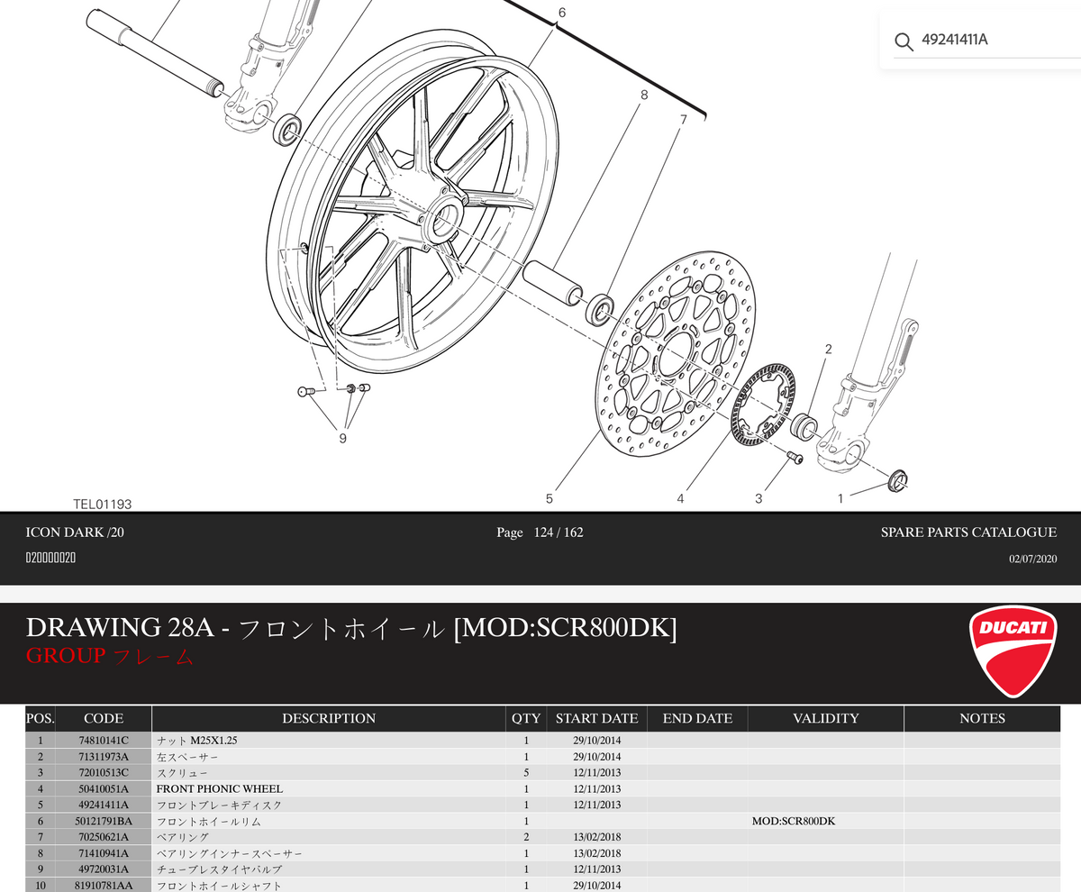This screenshot has width=1081, height=892.
Task: Click diagram callout number 6
Action: tap(562, 13)
